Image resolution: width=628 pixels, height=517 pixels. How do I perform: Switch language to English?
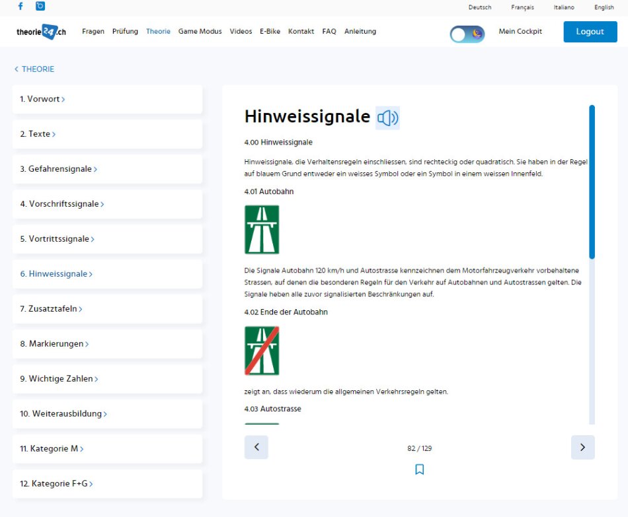click(604, 7)
